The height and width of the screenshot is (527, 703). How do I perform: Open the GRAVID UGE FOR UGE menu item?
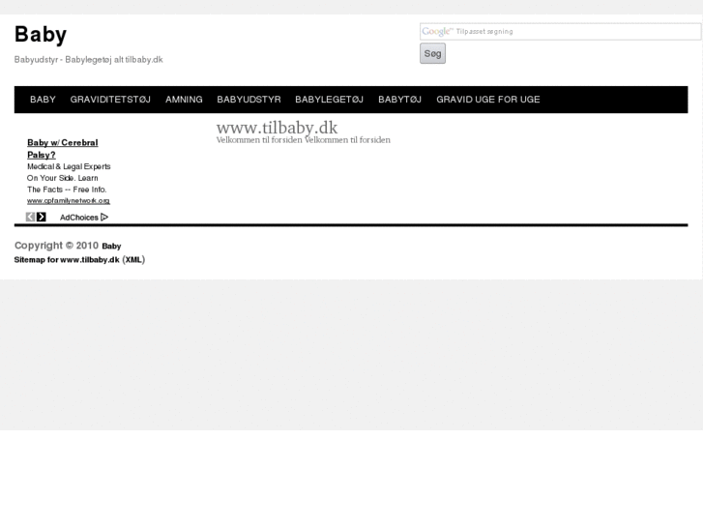(x=488, y=100)
